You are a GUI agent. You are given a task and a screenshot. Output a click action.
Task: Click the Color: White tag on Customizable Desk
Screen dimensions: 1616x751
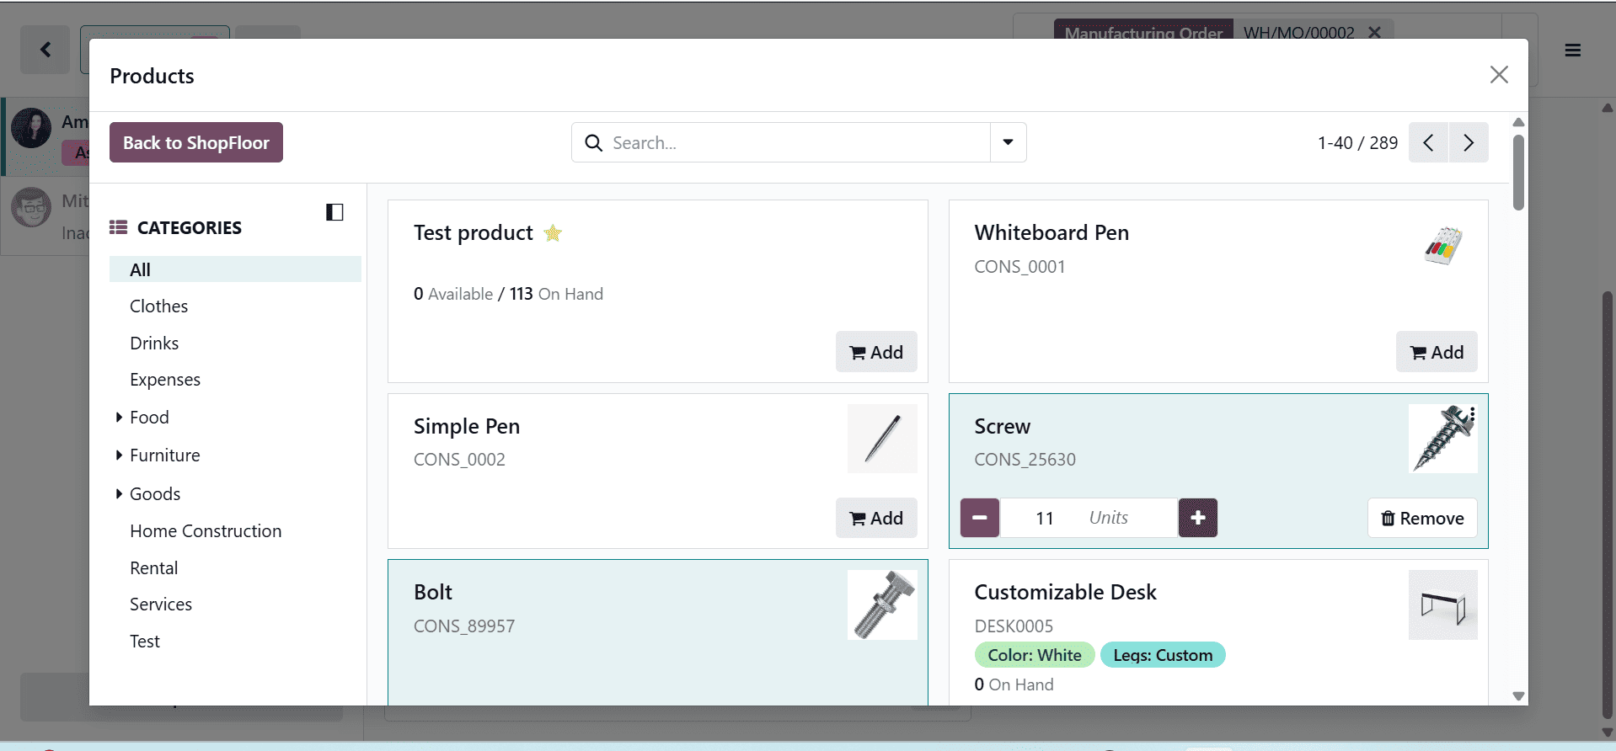pos(1034,654)
